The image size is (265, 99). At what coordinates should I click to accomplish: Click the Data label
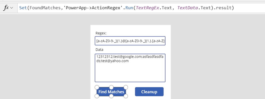(x=99, y=50)
